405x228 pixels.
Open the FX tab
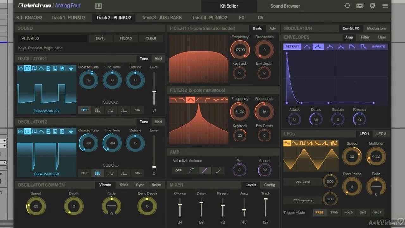[x=242, y=18]
